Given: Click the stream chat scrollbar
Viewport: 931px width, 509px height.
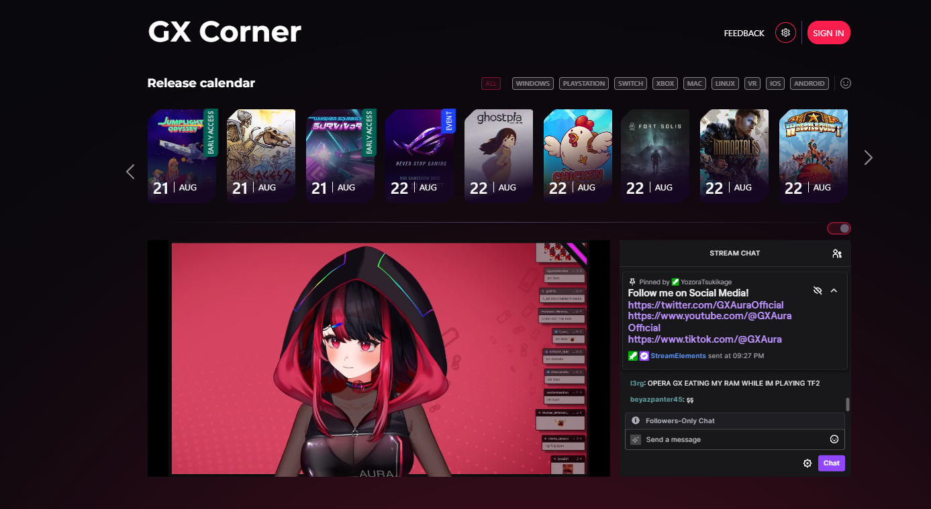Looking at the screenshot, I should [x=848, y=404].
